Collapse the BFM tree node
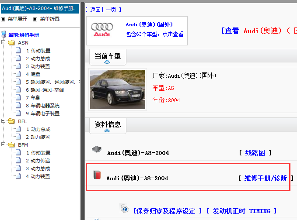The width and height of the screenshot is (297, 220). (x=3, y=144)
